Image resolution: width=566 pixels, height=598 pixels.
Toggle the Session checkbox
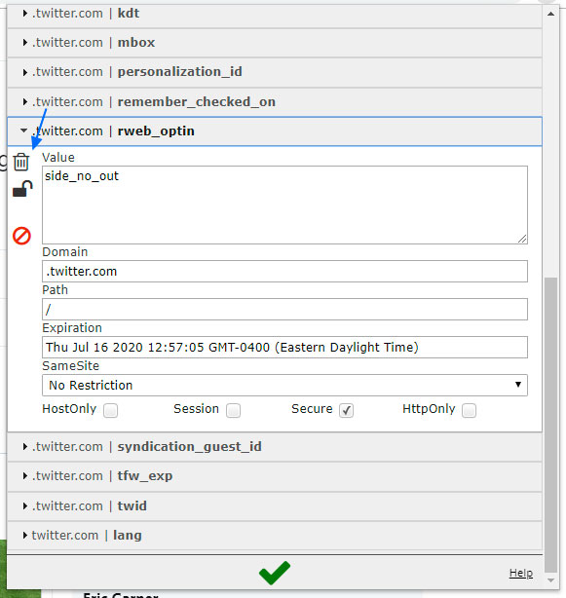(x=233, y=410)
